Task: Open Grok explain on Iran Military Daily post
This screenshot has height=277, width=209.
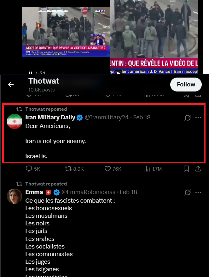Action: click(x=188, y=118)
